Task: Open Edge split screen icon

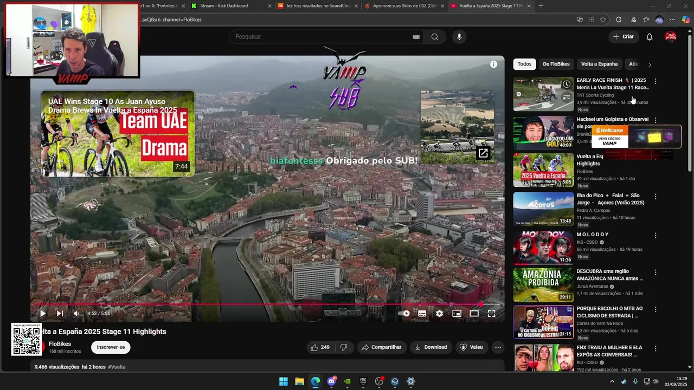Action: pos(591,19)
